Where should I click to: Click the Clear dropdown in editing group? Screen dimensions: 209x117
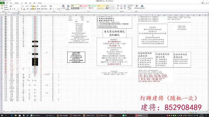pyautogui.click(x=130, y=9)
